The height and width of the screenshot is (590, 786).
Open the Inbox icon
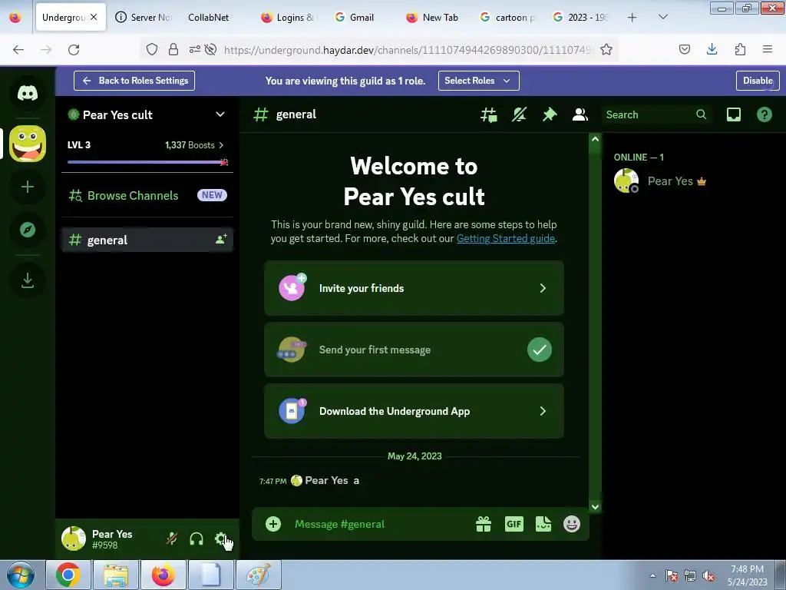pyautogui.click(x=733, y=115)
